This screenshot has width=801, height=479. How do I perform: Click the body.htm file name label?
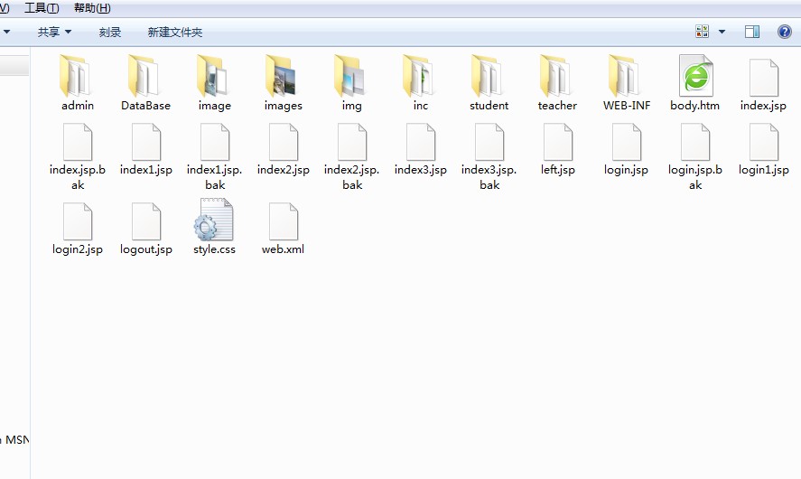[694, 106]
